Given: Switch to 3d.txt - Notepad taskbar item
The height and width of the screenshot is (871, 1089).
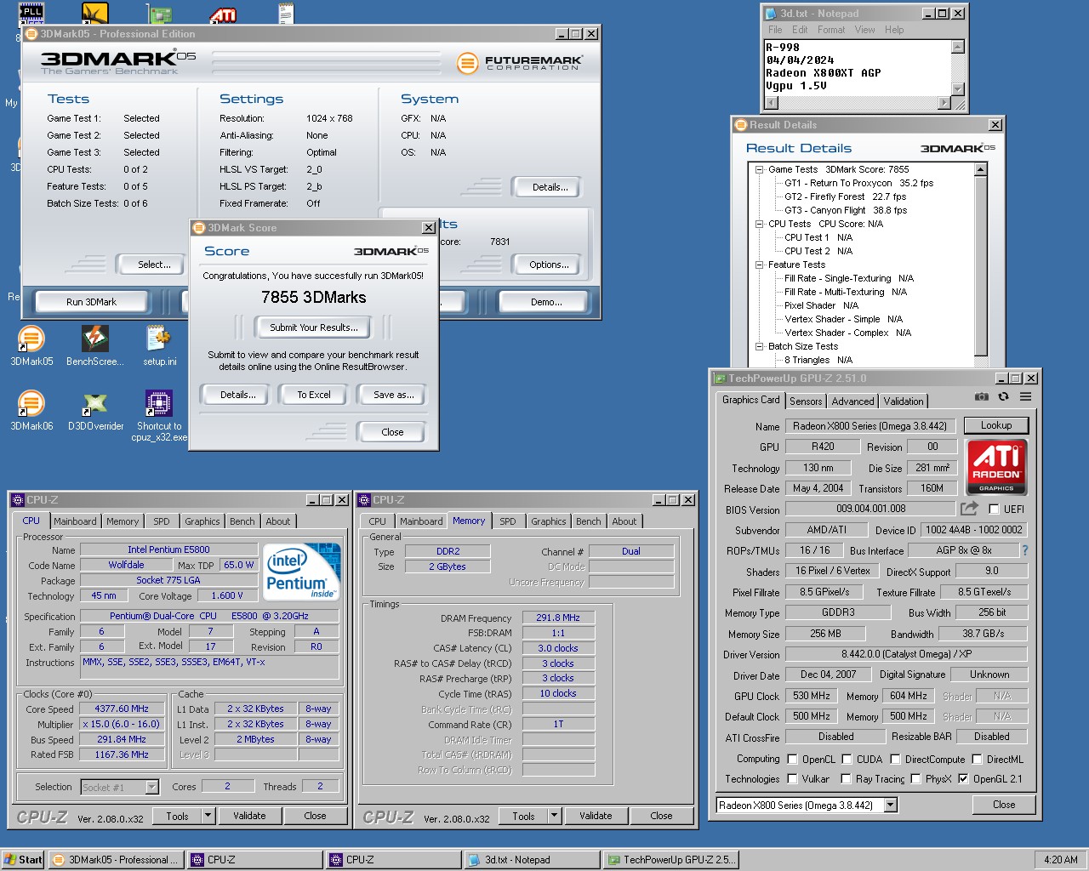Looking at the screenshot, I should [531, 860].
